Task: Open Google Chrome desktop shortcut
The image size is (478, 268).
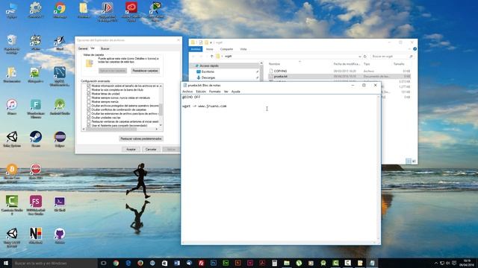Action: [x=60, y=10]
